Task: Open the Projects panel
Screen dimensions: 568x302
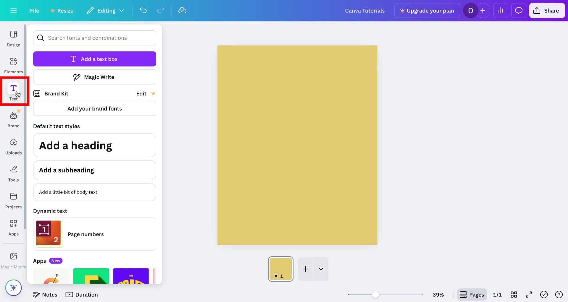Action: tap(13, 200)
